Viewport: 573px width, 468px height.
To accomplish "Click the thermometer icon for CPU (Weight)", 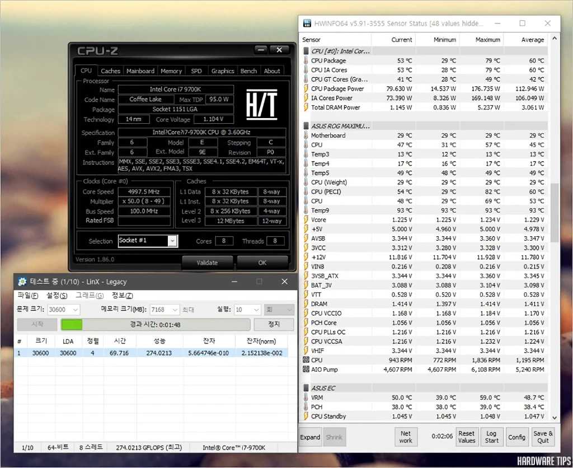I will click(x=306, y=182).
